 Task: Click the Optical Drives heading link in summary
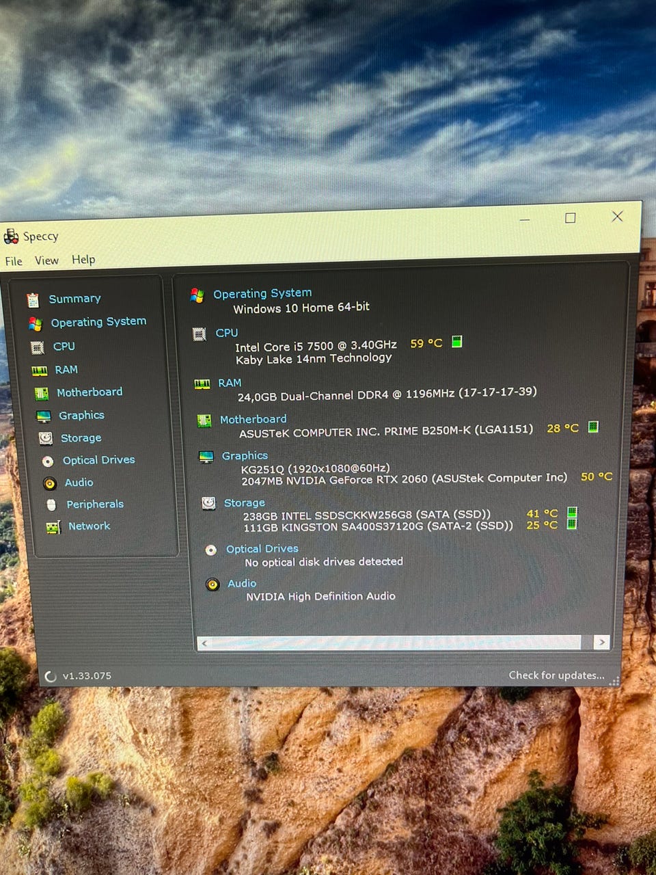coord(262,549)
